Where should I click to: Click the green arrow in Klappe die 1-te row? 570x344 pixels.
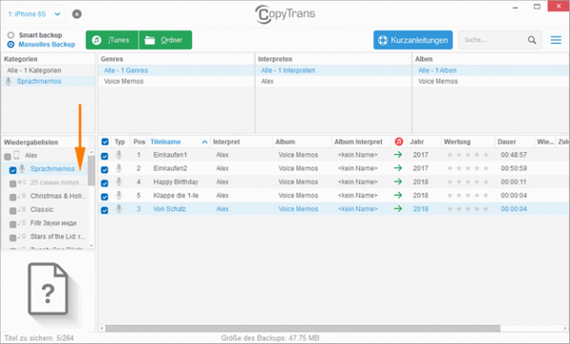point(398,195)
